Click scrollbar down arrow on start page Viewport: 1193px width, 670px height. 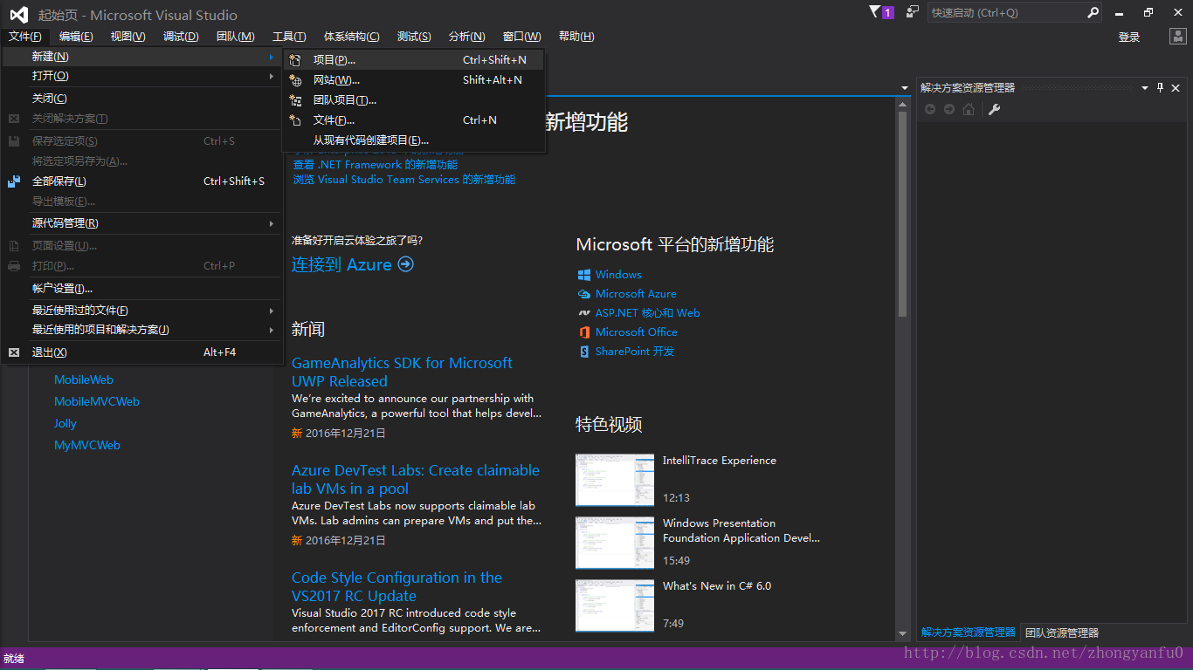(902, 633)
